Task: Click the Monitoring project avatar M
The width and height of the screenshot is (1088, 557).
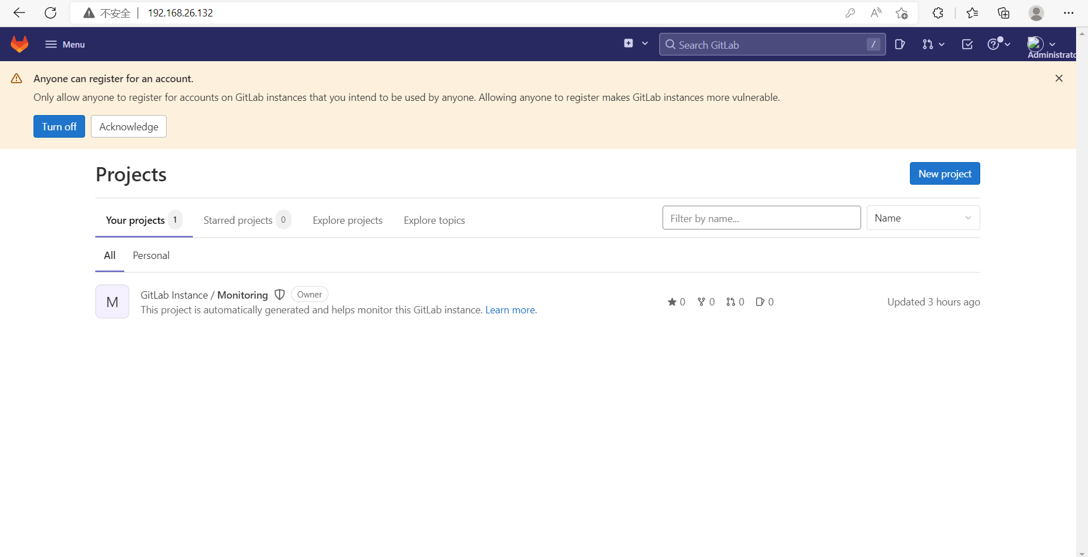Action: tap(112, 301)
